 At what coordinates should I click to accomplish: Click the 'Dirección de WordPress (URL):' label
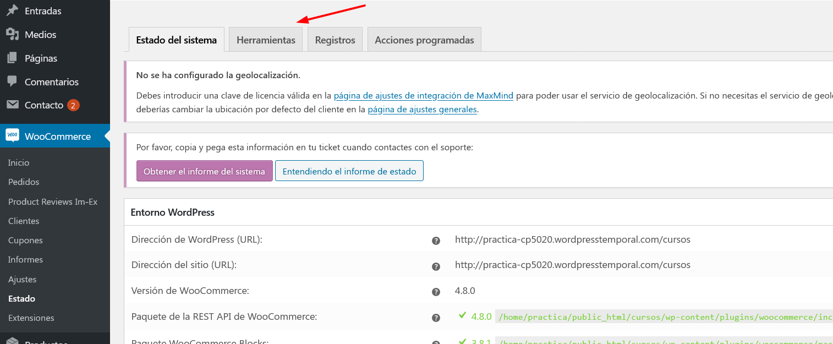(x=197, y=240)
